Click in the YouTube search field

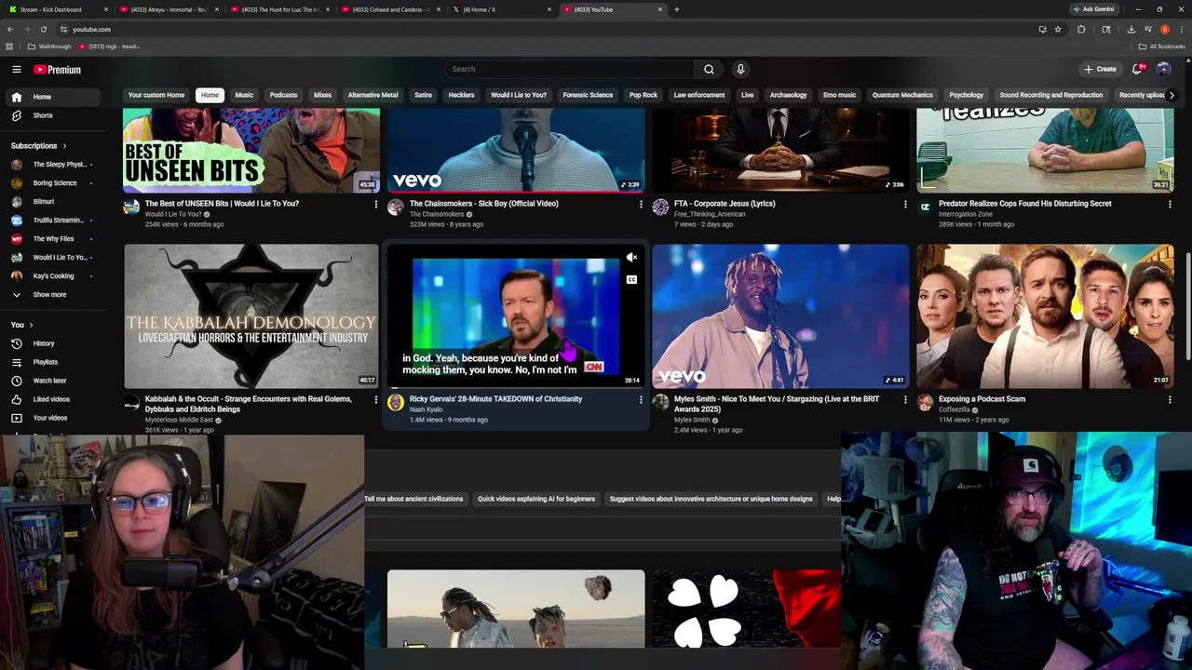click(x=570, y=69)
